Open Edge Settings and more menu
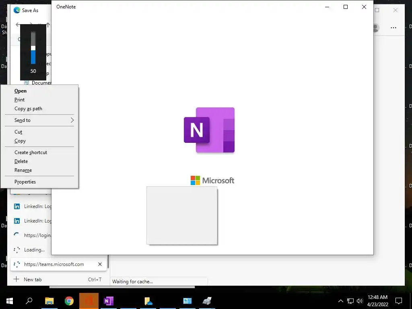The width and height of the screenshot is (412, 309). [x=393, y=28]
